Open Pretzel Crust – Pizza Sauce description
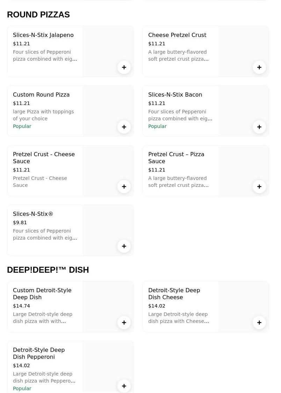 pos(178,182)
